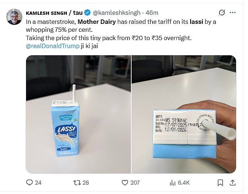Image resolution: width=248 pixels, height=194 pixels.
Task: Open the three-dot more options menu
Action: pyautogui.click(x=233, y=13)
